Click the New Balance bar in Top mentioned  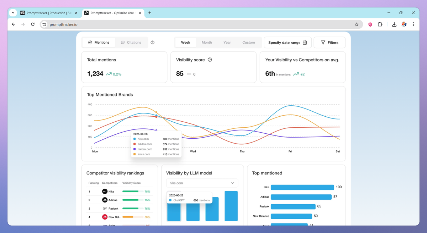[x=291, y=216]
